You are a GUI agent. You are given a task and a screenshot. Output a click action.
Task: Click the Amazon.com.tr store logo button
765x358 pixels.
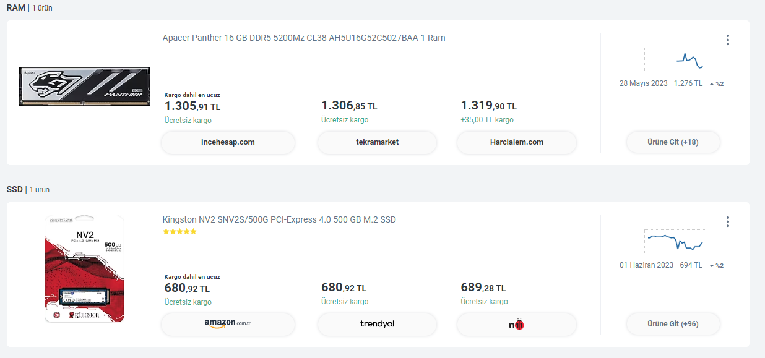click(x=228, y=324)
